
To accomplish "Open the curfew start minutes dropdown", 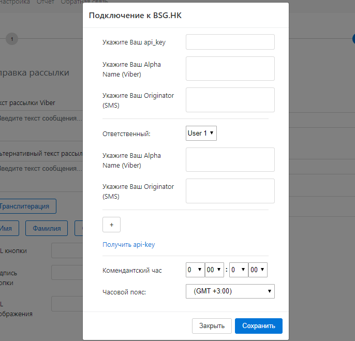I will [214, 270].
